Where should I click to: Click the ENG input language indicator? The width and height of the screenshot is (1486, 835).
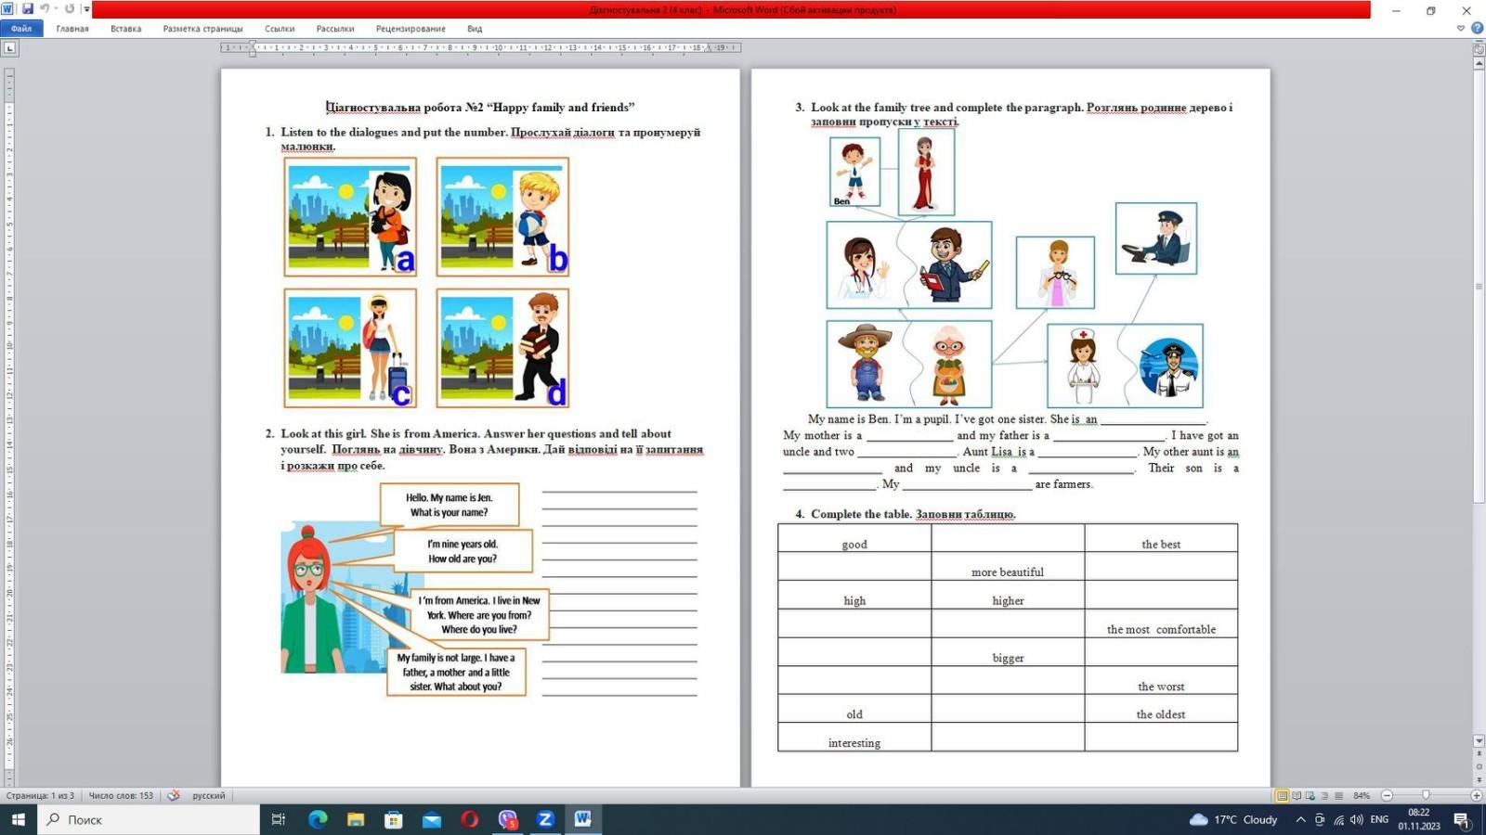point(1379,819)
